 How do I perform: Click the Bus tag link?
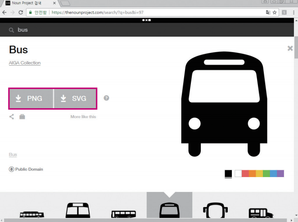(x=13, y=155)
